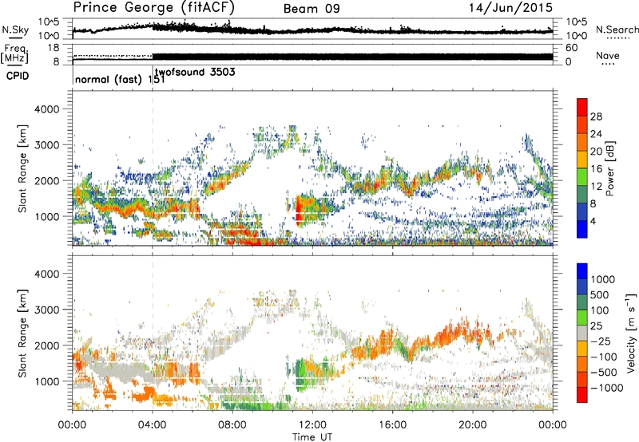639x442 pixels.
Task: Click the '04:00' time axis label
Action: [x=152, y=425]
